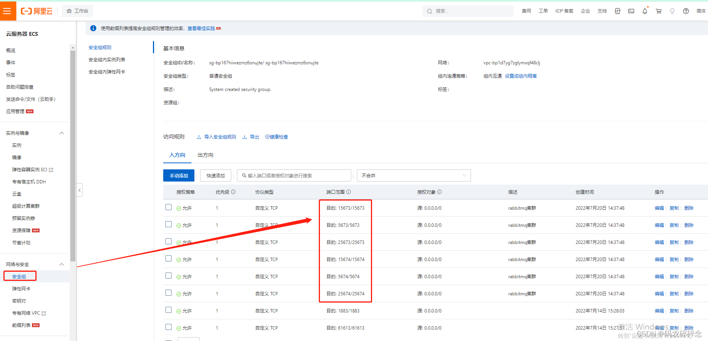Click the upload icon for 导入安全组规则
The height and width of the screenshot is (341, 708).
click(199, 137)
